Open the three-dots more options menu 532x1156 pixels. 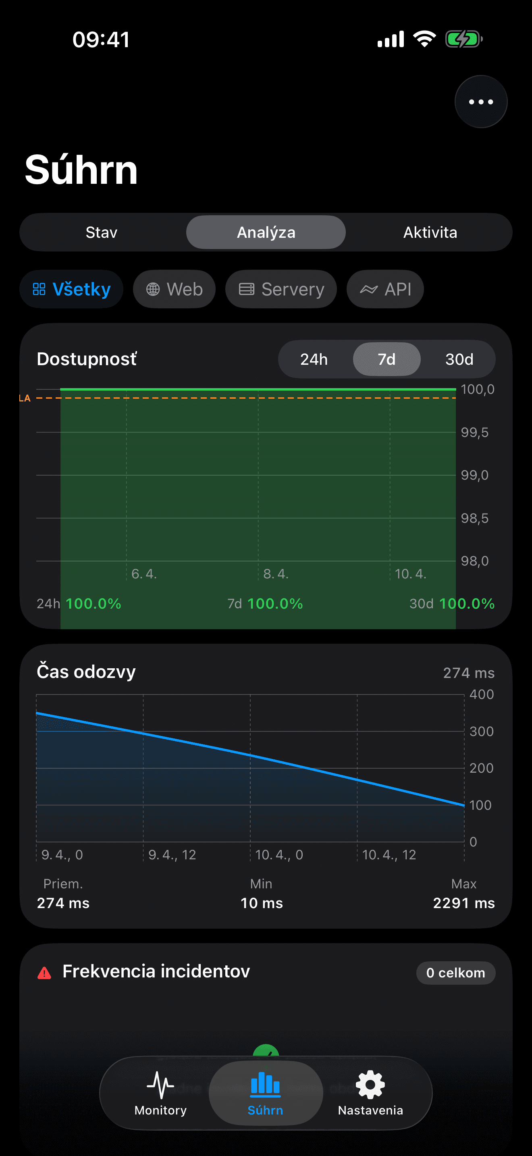(x=480, y=102)
